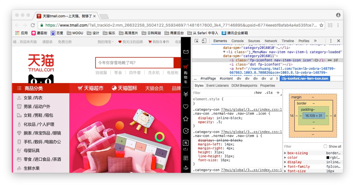This screenshot has width=355, height=187.
Task: Click the 16.109 × 31 content box
Action: [314, 116]
